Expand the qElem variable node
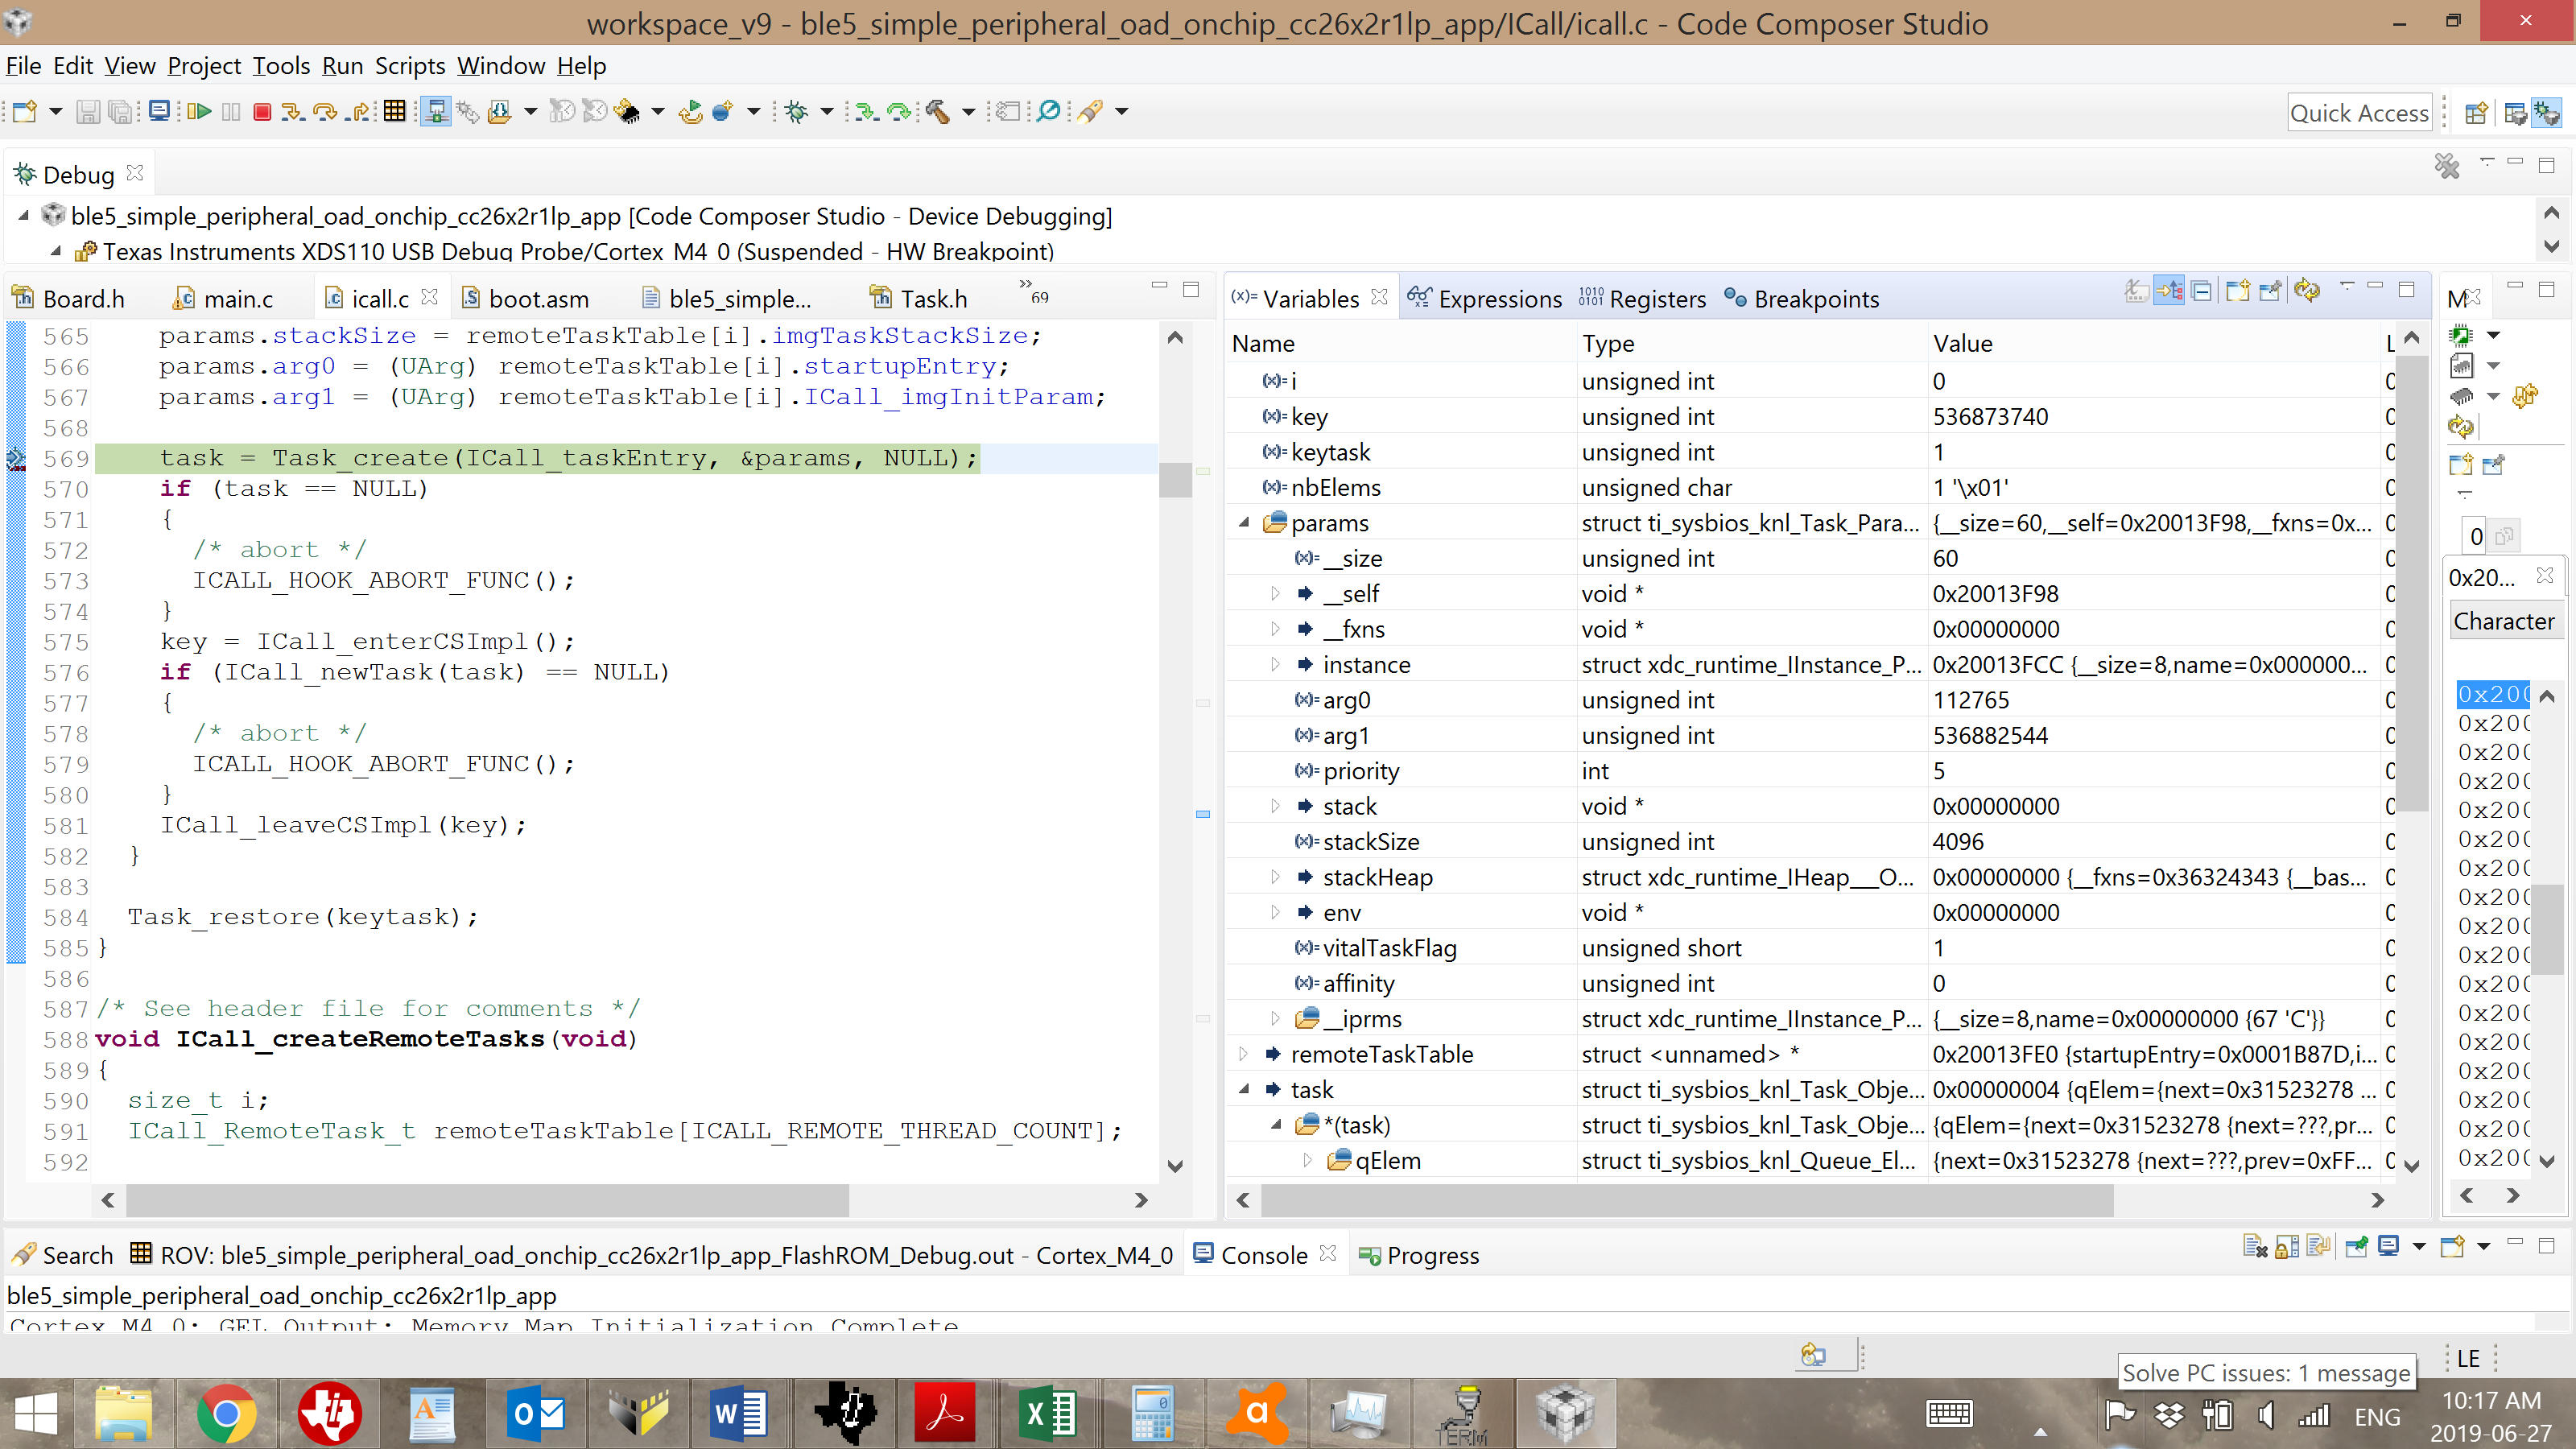 coord(1307,1159)
